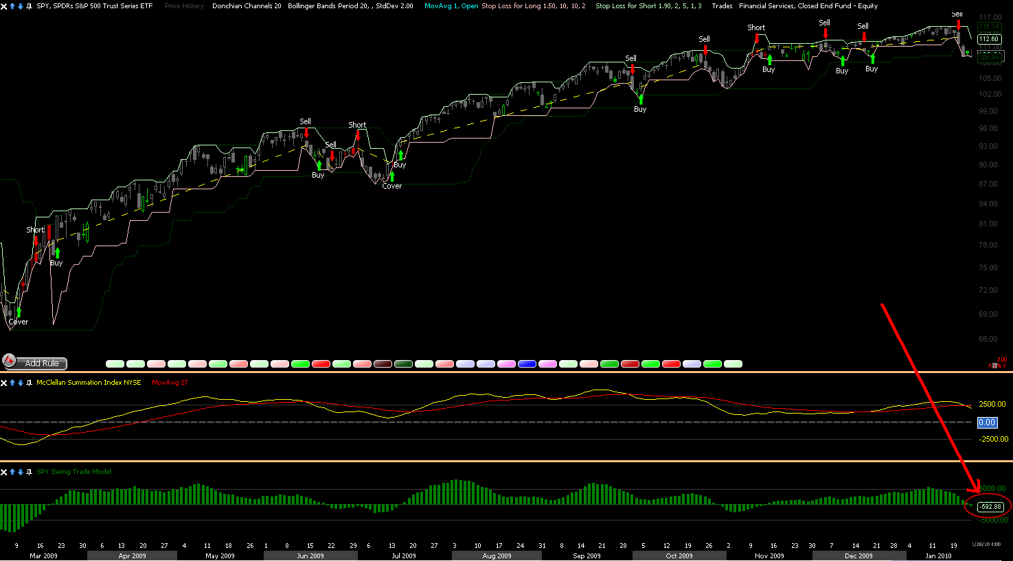Click the Price History label
The width and height of the screenshot is (1013, 561).
point(184,6)
